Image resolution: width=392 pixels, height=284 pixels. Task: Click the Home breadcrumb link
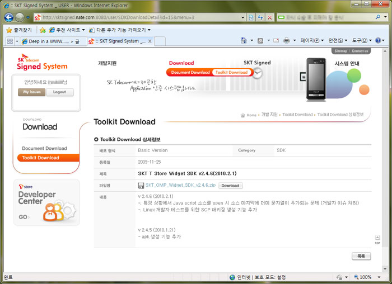coord(251,115)
